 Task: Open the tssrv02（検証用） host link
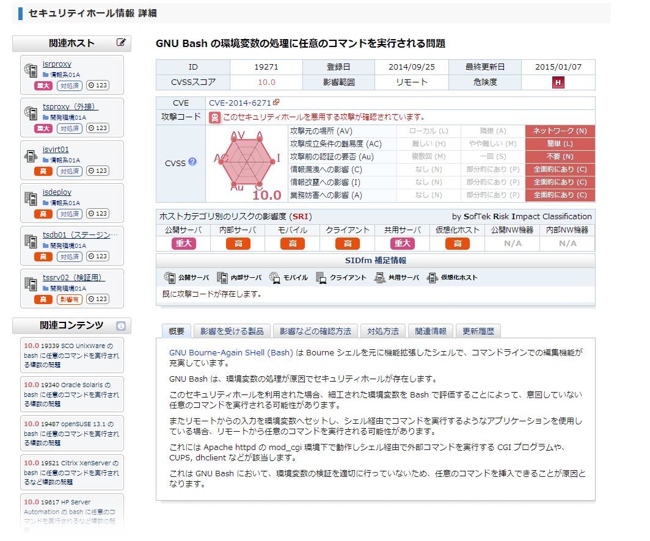click(x=74, y=277)
